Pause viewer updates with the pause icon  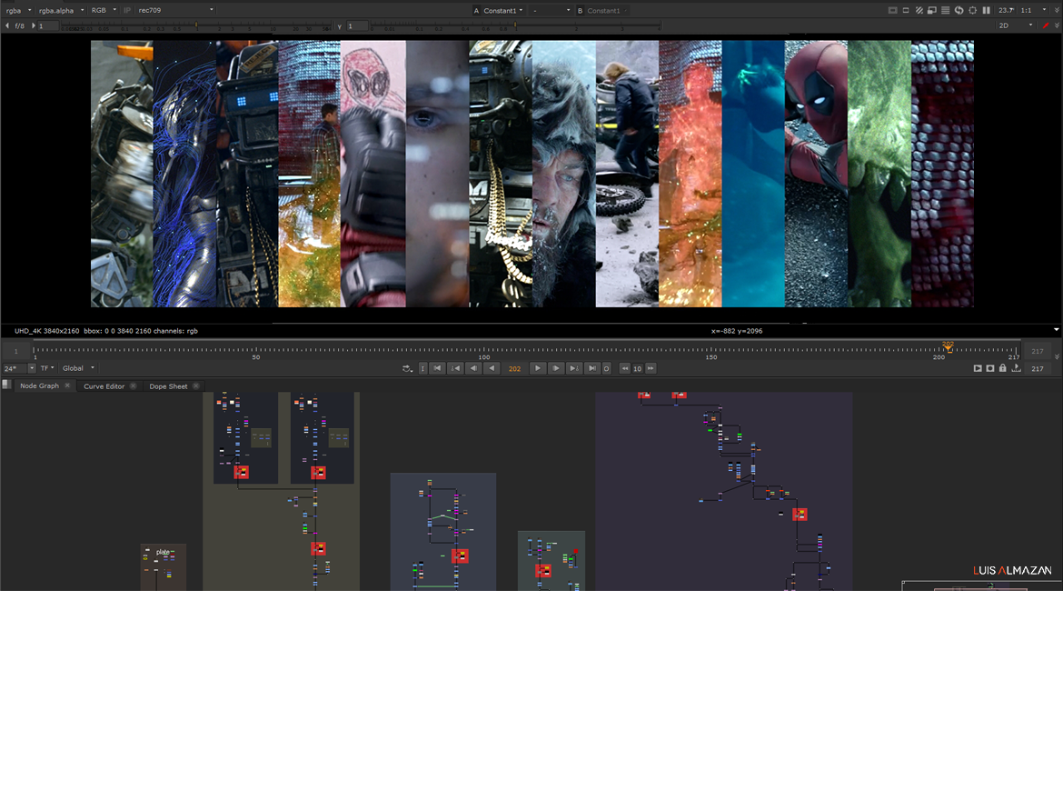coord(986,10)
